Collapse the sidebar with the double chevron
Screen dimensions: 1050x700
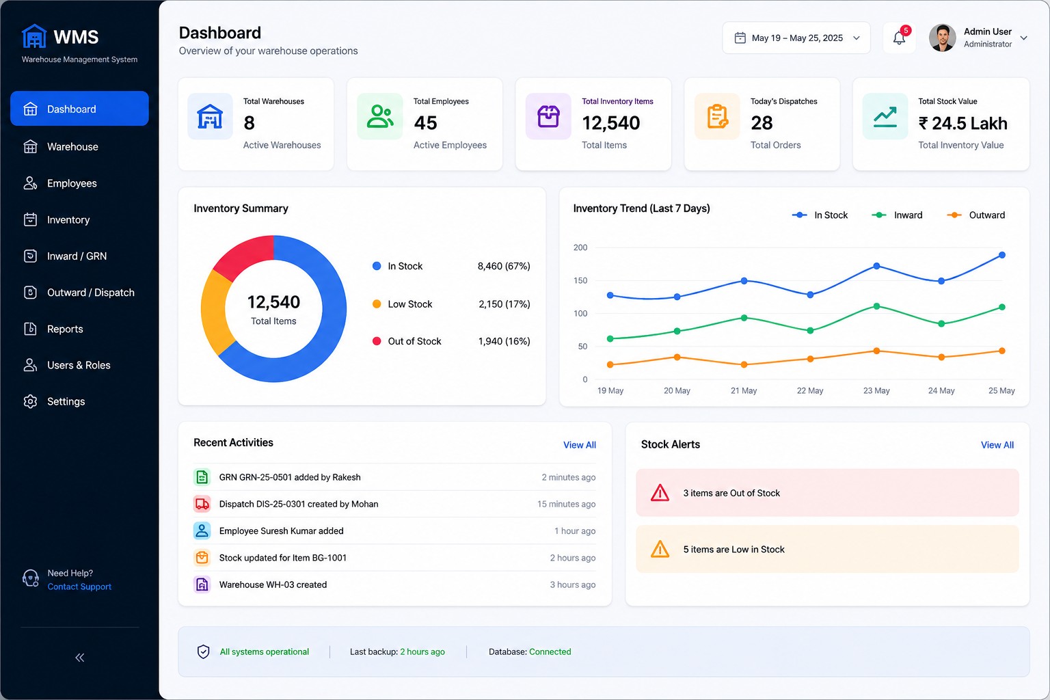point(80,658)
